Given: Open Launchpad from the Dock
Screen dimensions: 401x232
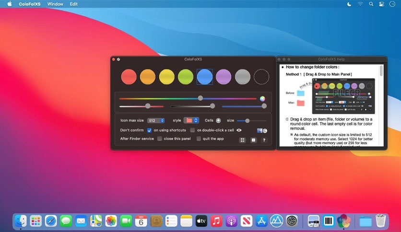Looking at the screenshot, I should 36,221.
